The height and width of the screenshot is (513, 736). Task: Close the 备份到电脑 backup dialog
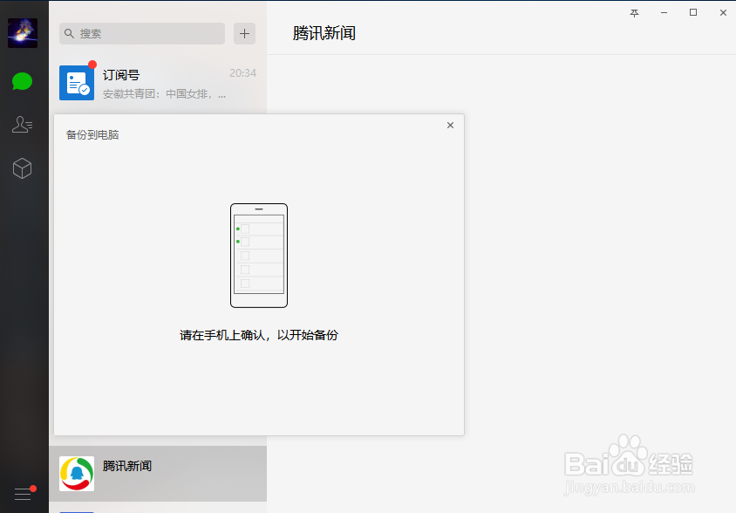[x=450, y=125]
